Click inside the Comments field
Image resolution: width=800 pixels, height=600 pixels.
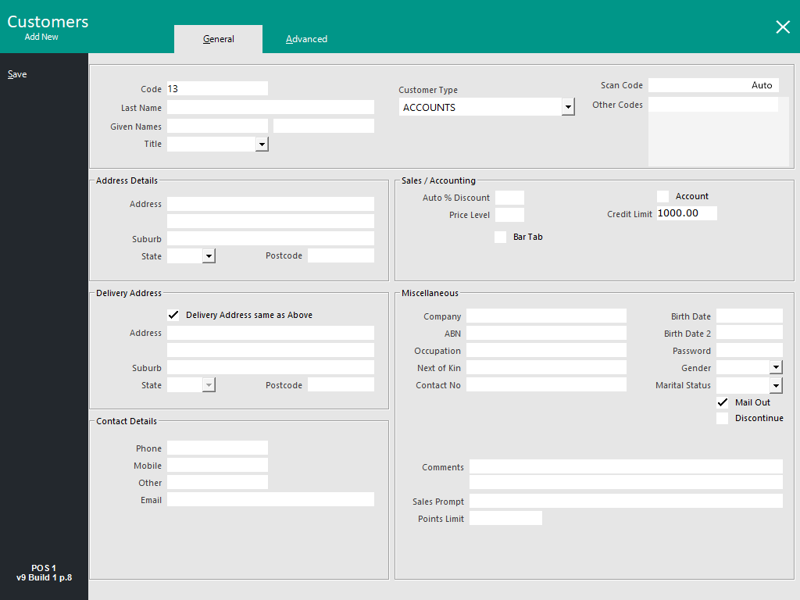625,467
